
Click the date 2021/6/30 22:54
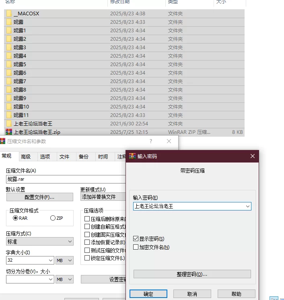point(129,124)
